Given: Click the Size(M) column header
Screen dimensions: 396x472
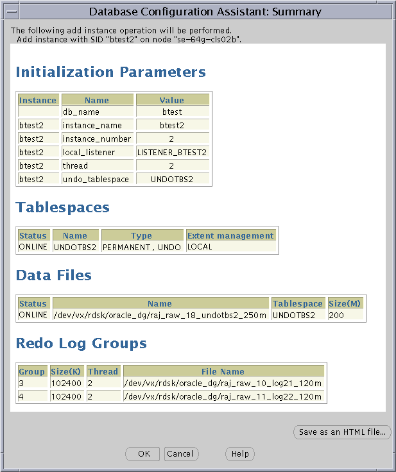Looking at the screenshot, I should pyautogui.click(x=345, y=304).
